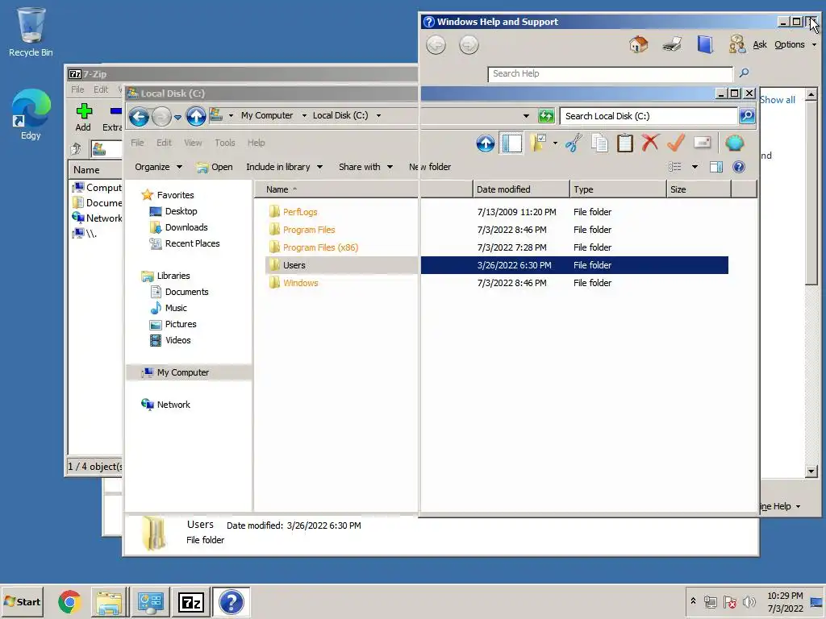This screenshot has height=619, width=826.
Task: Open the recent pages dropdown arrow
Action: pos(177,117)
